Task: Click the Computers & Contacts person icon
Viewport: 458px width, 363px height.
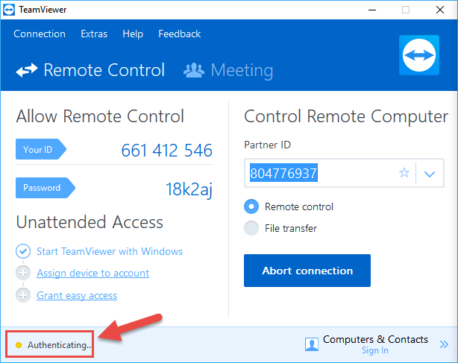Action: click(312, 344)
